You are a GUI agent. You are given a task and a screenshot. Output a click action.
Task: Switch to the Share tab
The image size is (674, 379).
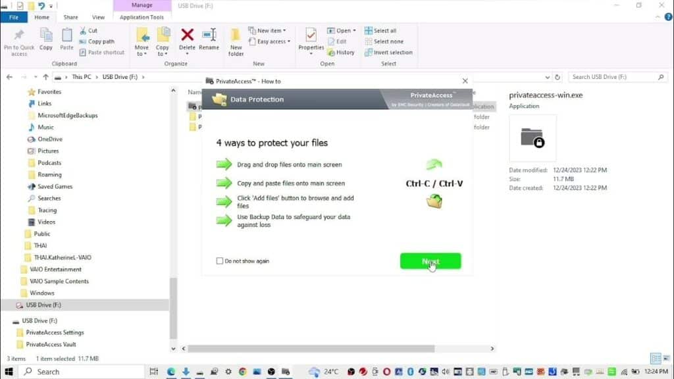tap(70, 17)
